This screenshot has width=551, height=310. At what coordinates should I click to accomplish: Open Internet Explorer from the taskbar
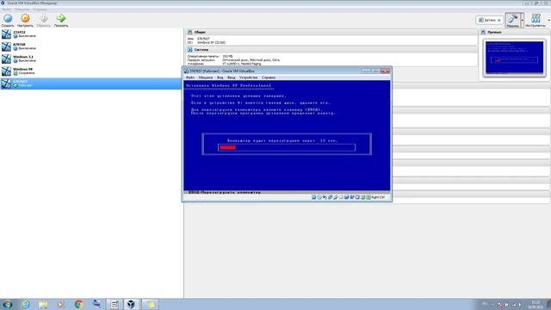25,304
